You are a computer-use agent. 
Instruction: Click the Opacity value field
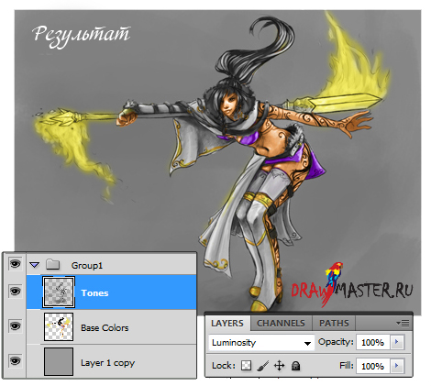pos(373,342)
